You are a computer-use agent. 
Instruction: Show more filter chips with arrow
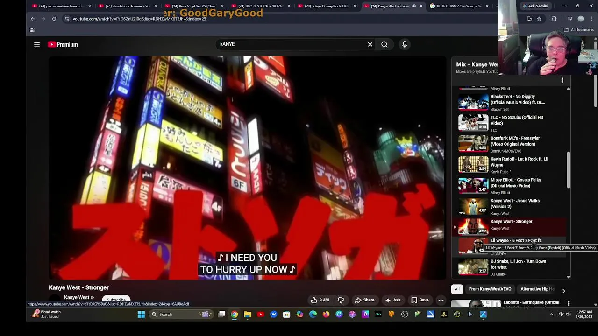coord(563,291)
